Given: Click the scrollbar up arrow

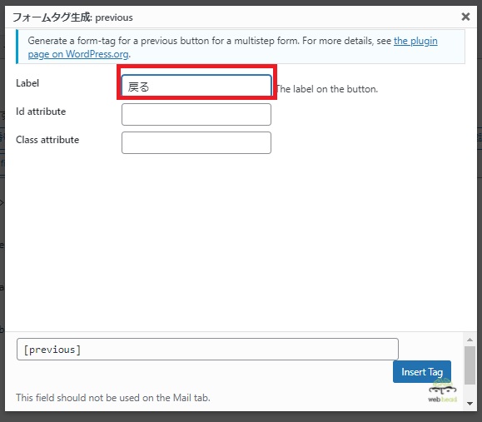Looking at the screenshot, I should [470, 340].
